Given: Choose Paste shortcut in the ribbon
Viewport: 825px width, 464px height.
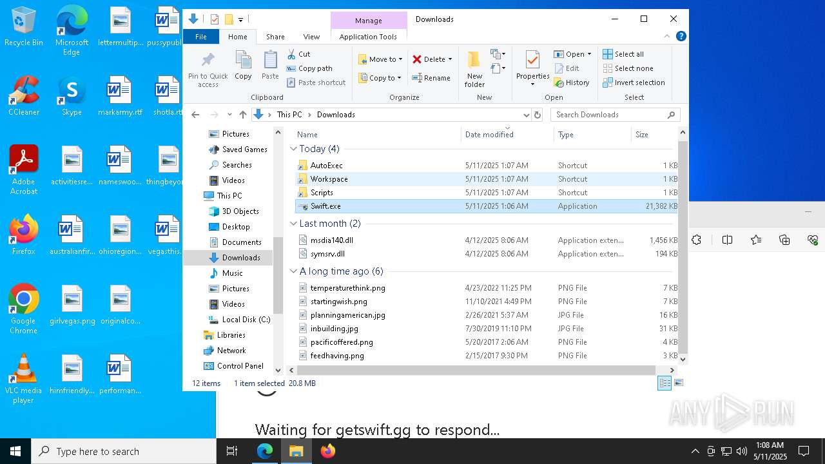Looking at the screenshot, I should coord(316,82).
